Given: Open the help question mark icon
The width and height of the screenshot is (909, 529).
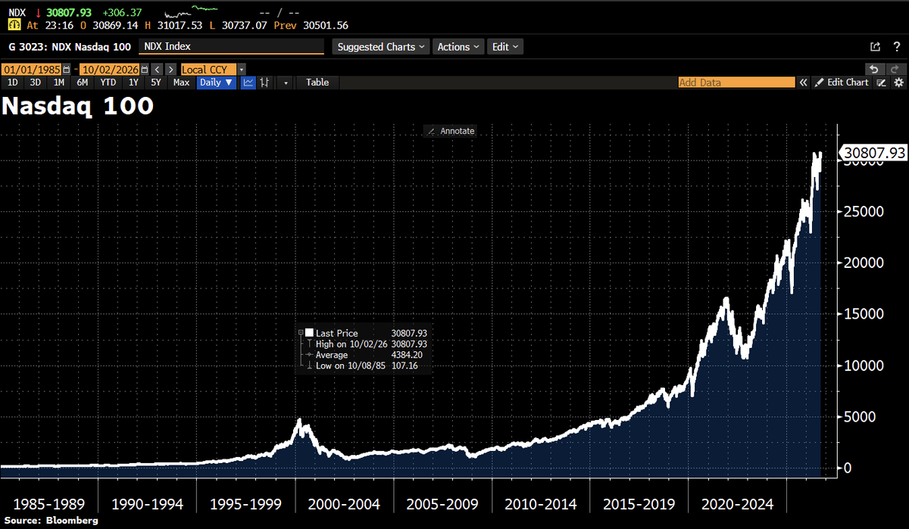Looking at the screenshot, I should [x=897, y=46].
